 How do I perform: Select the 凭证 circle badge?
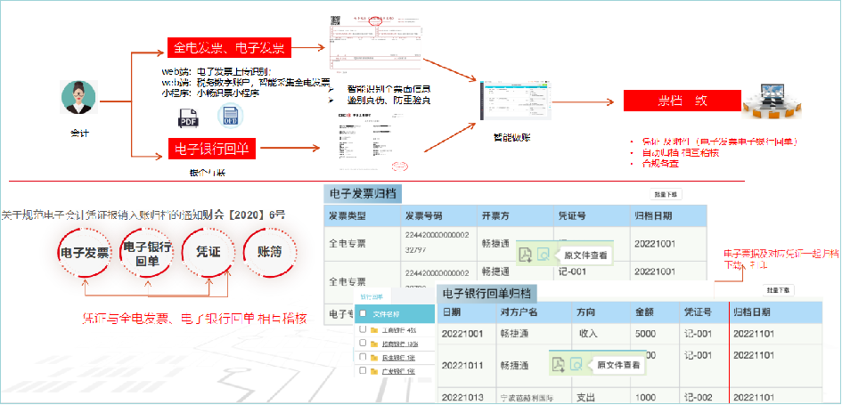pyautogui.click(x=208, y=253)
